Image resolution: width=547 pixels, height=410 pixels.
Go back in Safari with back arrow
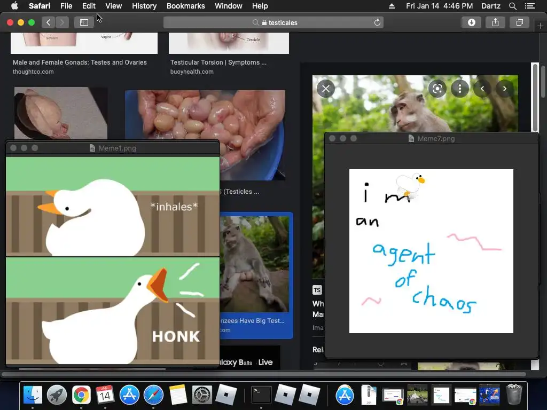click(48, 22)
